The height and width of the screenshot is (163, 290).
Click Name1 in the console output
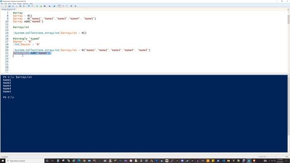7,80
